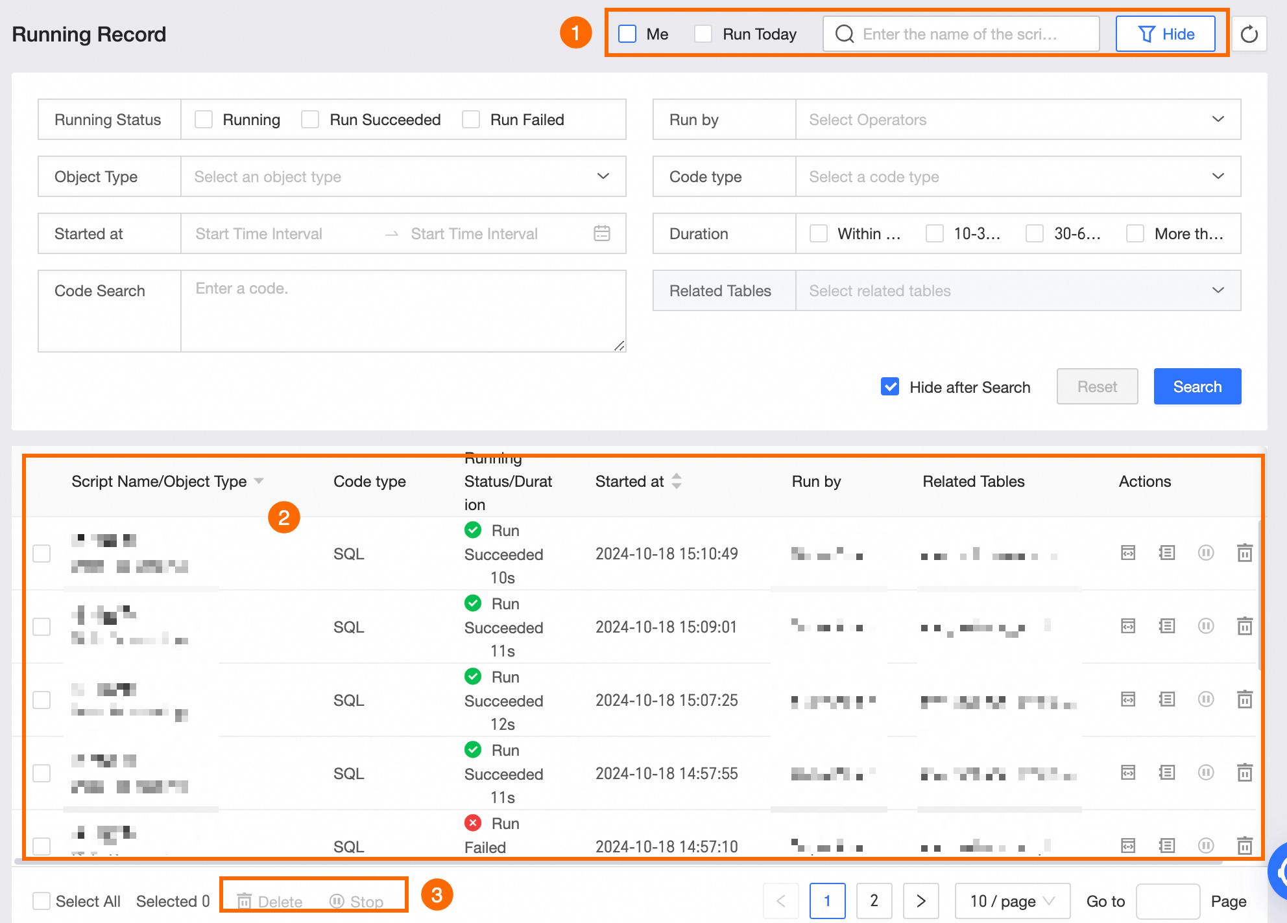Open the Select an object type dropdown
1287x923 pixels.
(x=402, y=176)
